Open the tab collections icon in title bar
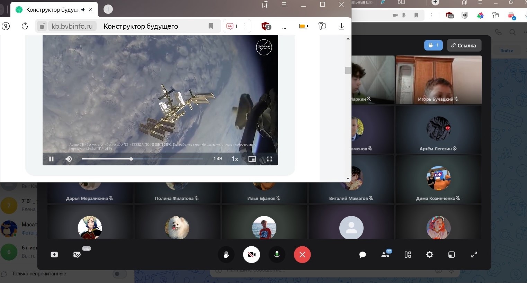The height and width of the screenshot is (283, 527). pyautogui.click(x=265, y=4)
